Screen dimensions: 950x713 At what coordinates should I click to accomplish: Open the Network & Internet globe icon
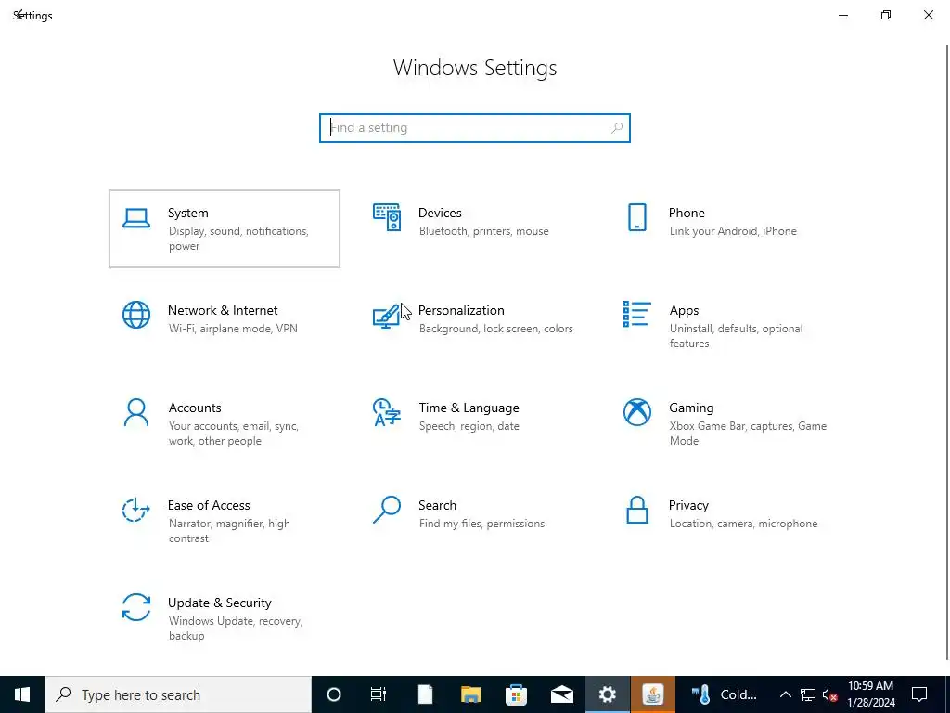136,315
